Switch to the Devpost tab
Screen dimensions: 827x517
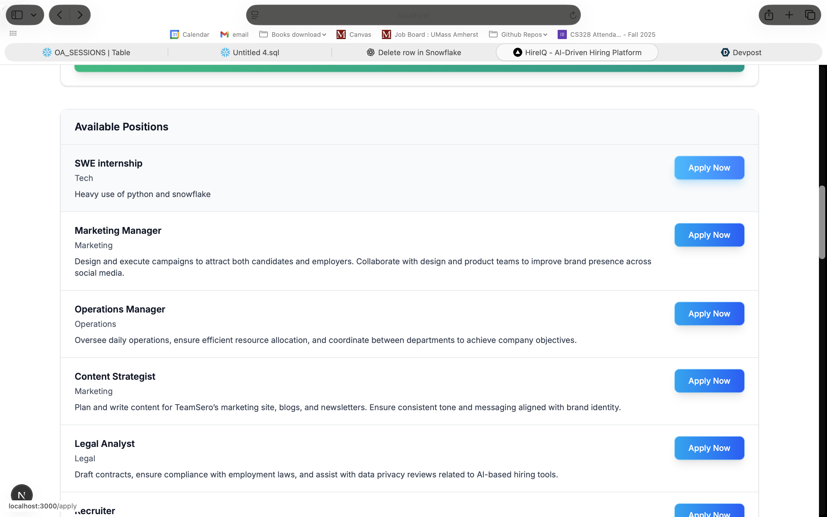click(x=741, y=52)
